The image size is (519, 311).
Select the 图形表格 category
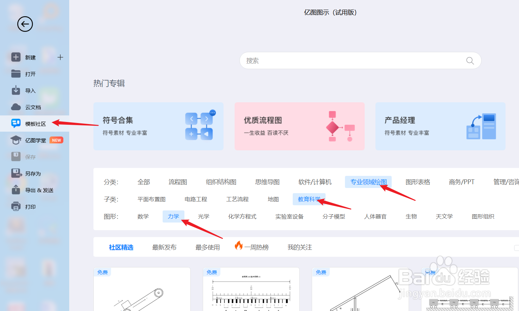click(x=418, y=182)
